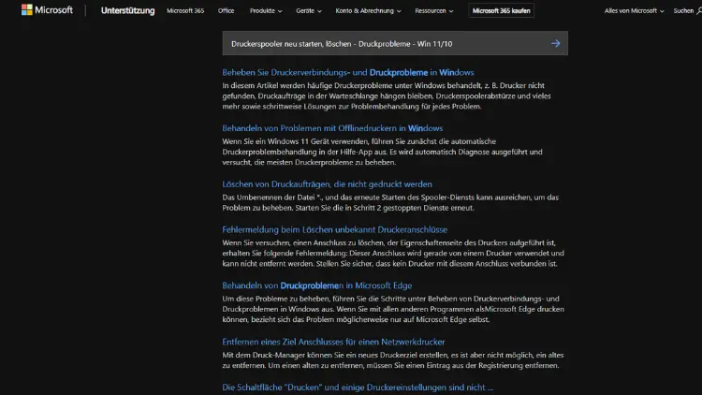Open 'Behandeln von Druckproblemen in Microsoft Edge'
Image resolution: width=702 pixels, height=395 pixels.
coord(317,285)
